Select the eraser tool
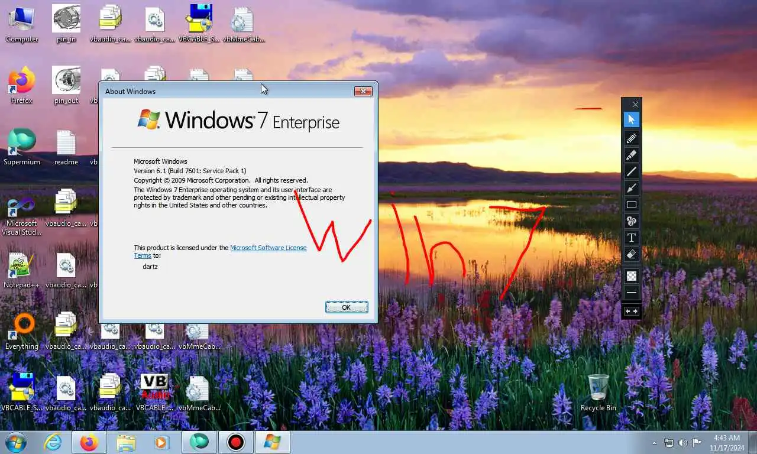The width and height of the screenshot is (757, 454). (x=631, y=254)
